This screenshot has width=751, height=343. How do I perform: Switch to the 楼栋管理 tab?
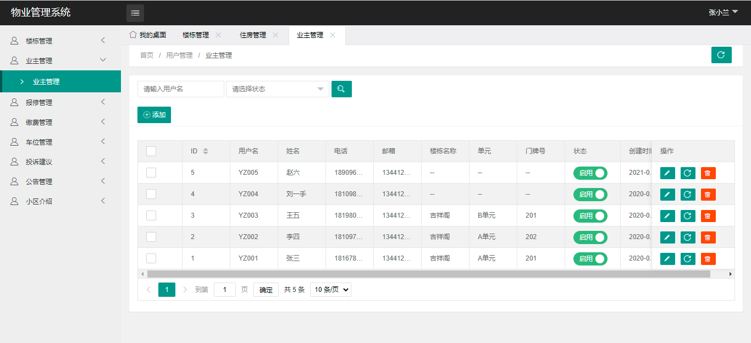(x=196, y=35)
